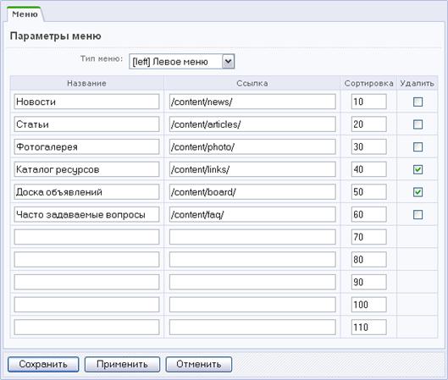Select the sort field with value 110

click(x=369, y=328)
